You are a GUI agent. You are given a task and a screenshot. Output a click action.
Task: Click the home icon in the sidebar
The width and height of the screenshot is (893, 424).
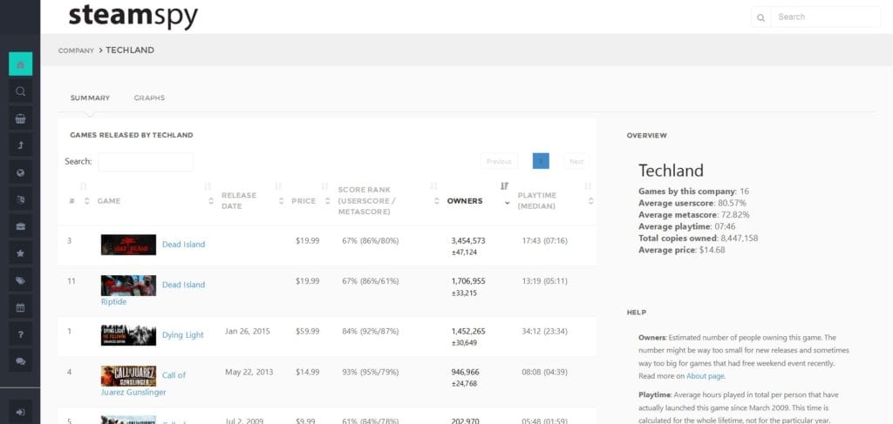click(x=20, y=64)
